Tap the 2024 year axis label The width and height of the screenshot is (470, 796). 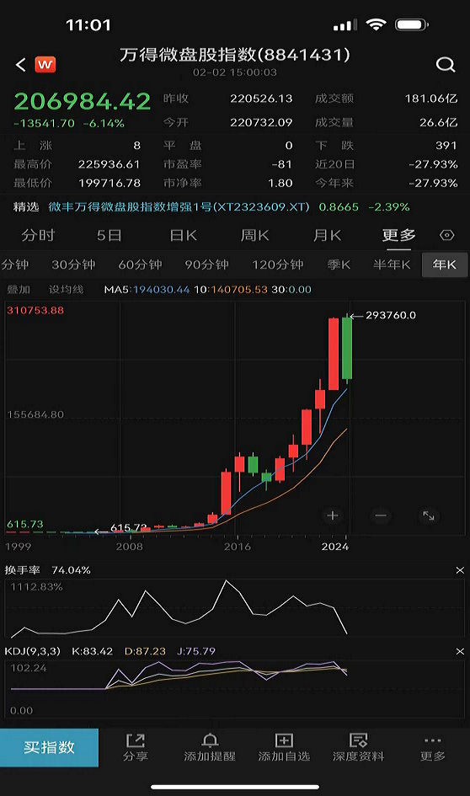[335, 546]
